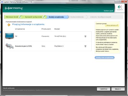This screenshot has width=128, height=96.
Task: Click the Producent column header
Action: point(46,29)
